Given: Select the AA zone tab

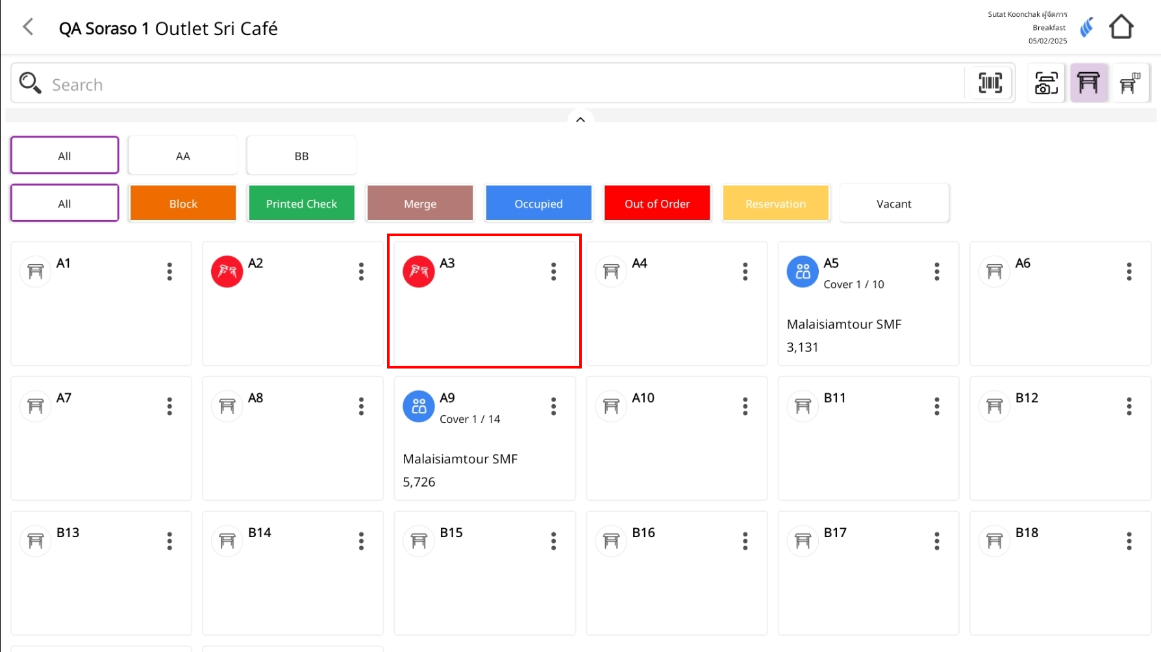Looking at the screenshot, I should point(183,156).
